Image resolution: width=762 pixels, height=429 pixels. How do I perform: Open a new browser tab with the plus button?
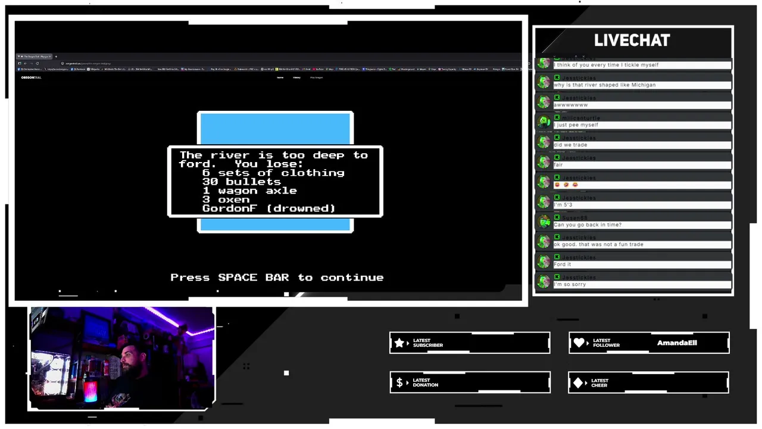[56, 57]
